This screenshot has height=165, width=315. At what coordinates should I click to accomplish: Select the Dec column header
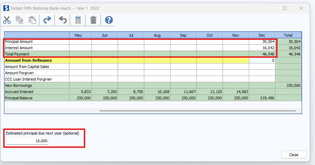click(262, 35)
